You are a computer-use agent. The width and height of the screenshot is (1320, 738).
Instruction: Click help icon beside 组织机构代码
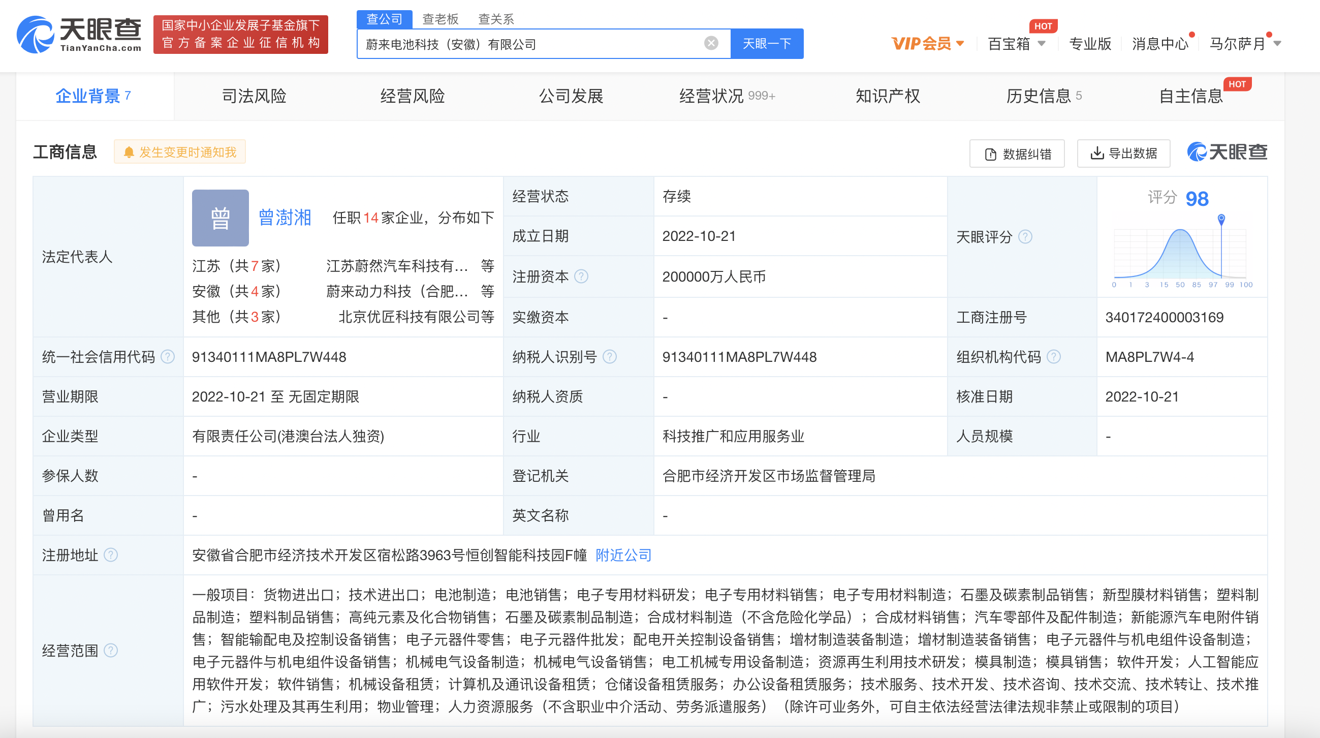coord(1054,357)
